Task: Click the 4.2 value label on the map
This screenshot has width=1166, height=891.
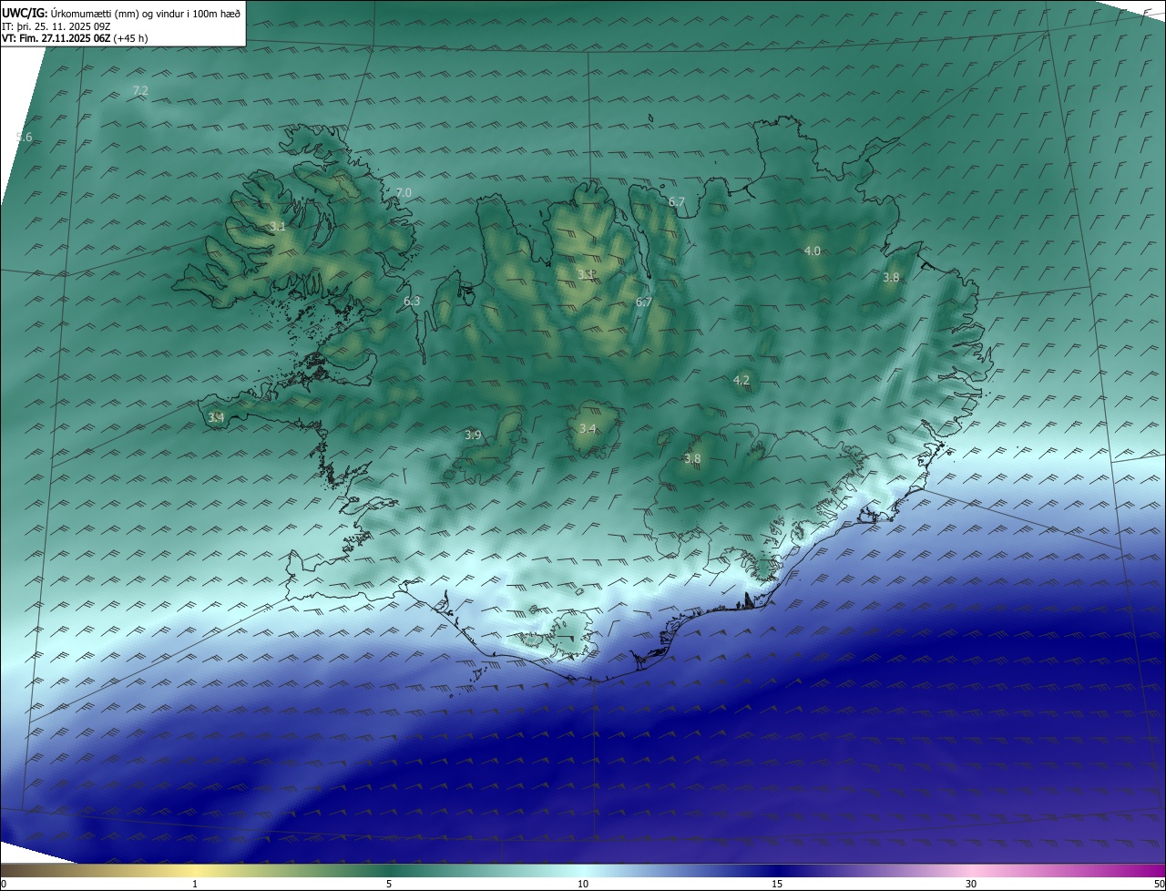Action: (x=741, y=380)
